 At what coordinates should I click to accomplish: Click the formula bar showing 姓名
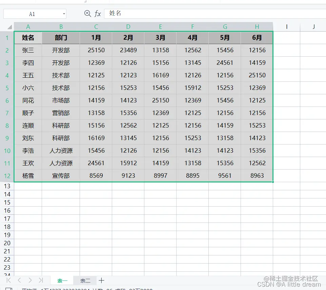click(x=215, y=14)
